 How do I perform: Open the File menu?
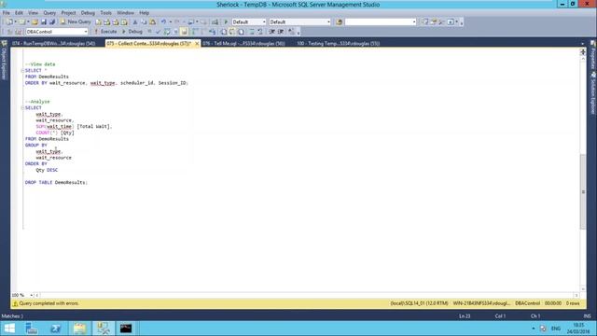(x=7, y=12)
